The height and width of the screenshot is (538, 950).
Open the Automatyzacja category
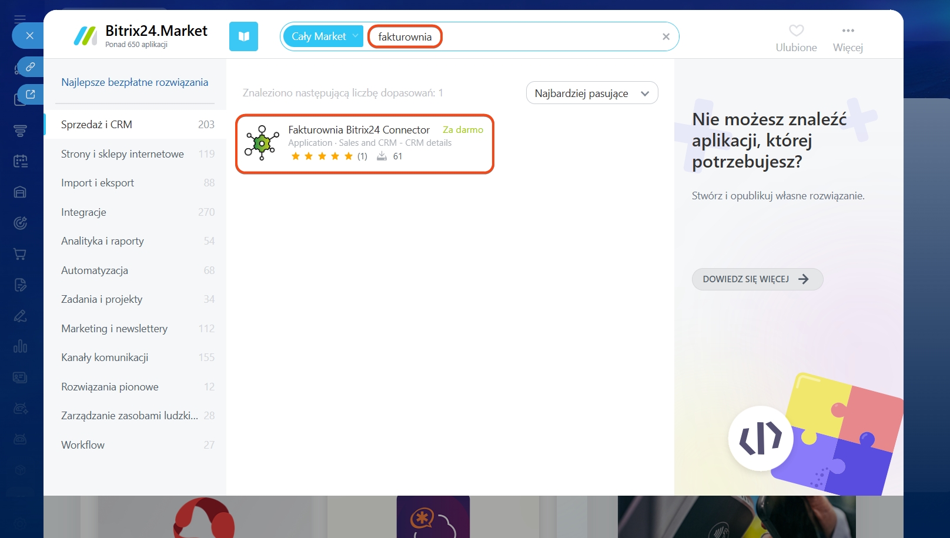coord(95,270)
